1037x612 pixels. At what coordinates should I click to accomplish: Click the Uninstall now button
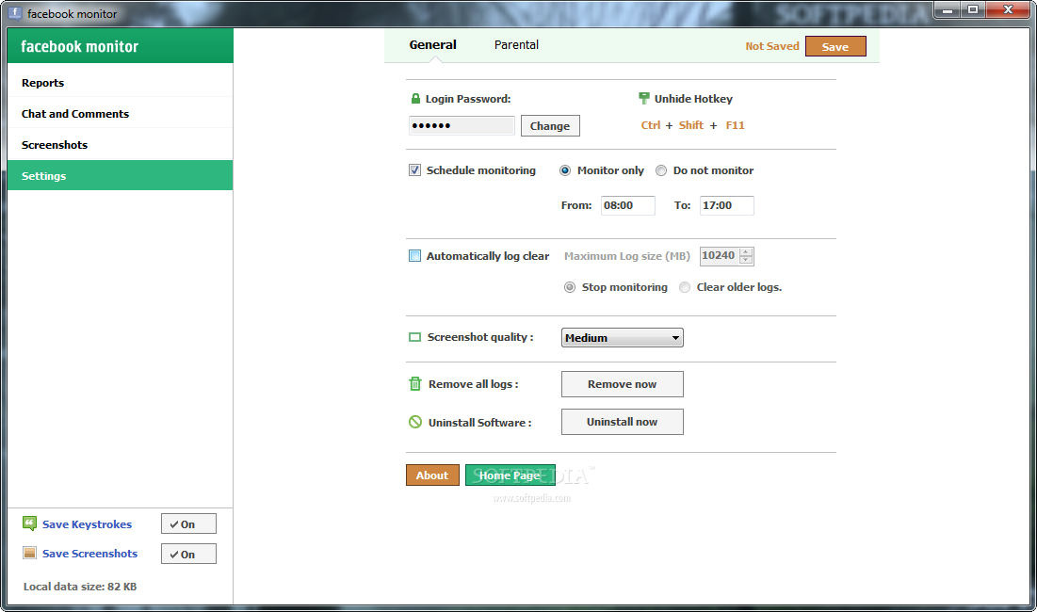623,422
